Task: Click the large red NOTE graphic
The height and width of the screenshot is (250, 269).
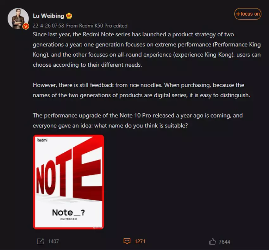Action: (68, 174)
